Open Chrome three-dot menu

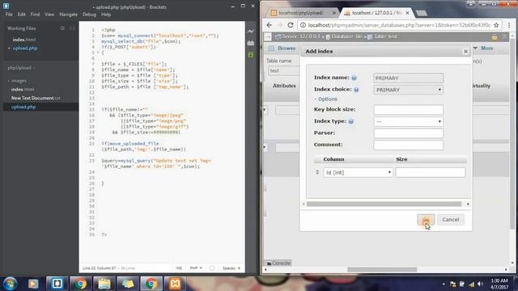point(509,25)
